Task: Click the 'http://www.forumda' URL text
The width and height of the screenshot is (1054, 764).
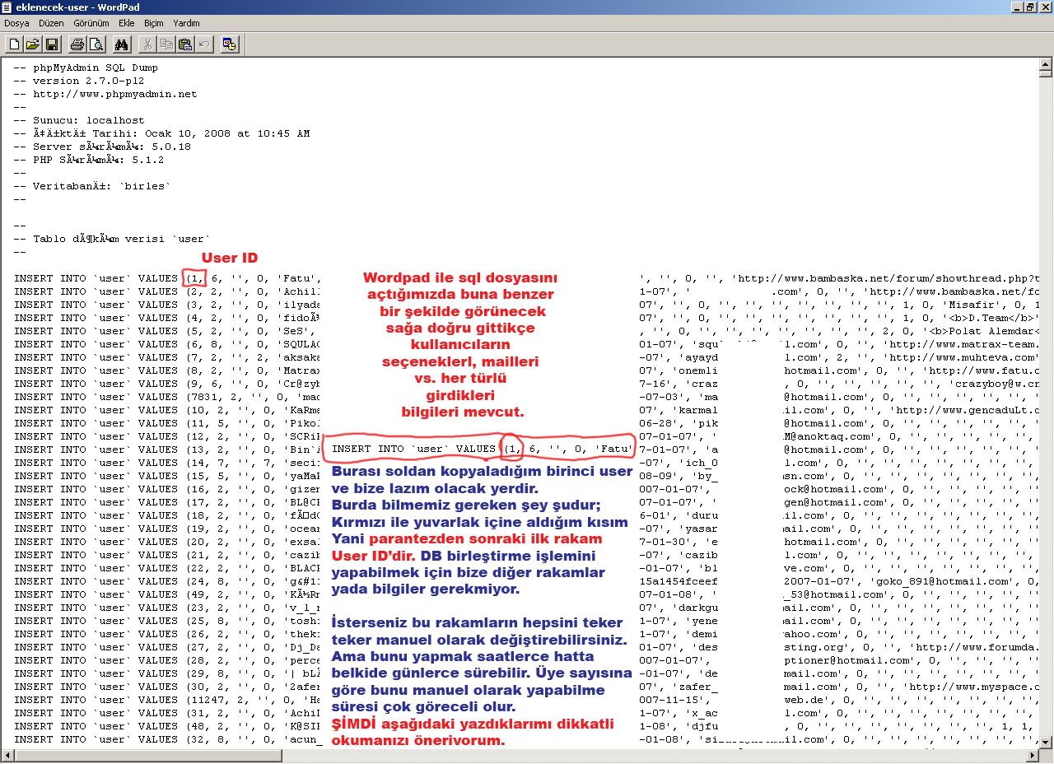Action: (978, 647)
